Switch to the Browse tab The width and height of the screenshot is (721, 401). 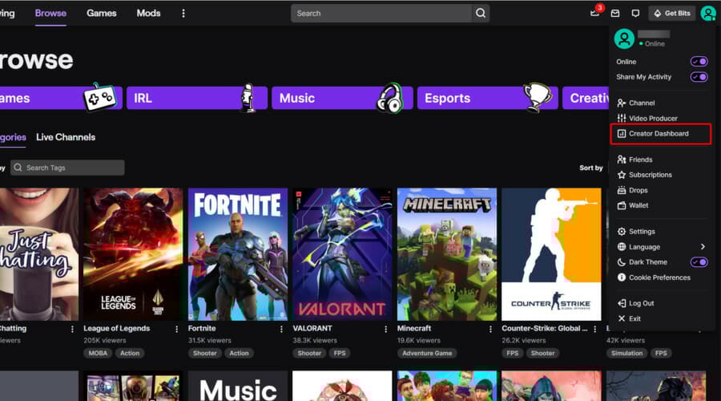tap(50, 14)
